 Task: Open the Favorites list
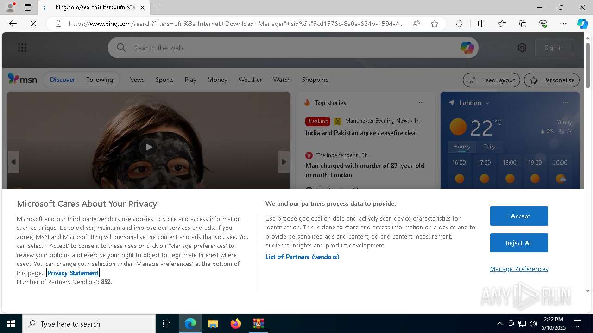[502, 24]
